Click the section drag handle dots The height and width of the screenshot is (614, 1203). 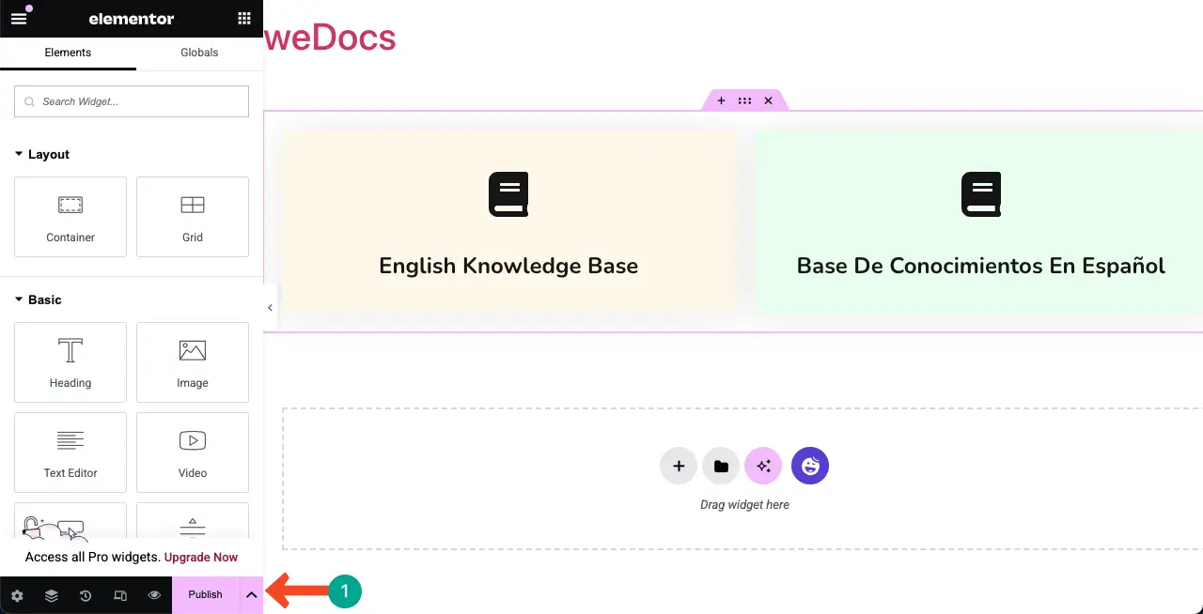point(744,100)
